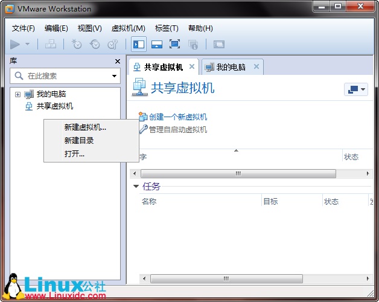Open the 标签(T) menu
Screen dimensions: 379x302
(x=167, y=28)
